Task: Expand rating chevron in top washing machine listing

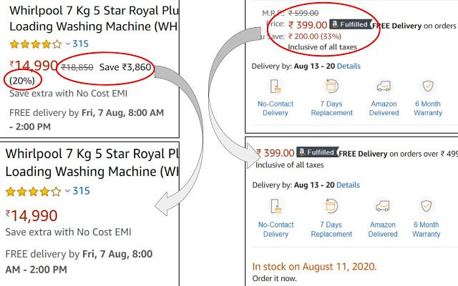Action: [x=68, y=44]
